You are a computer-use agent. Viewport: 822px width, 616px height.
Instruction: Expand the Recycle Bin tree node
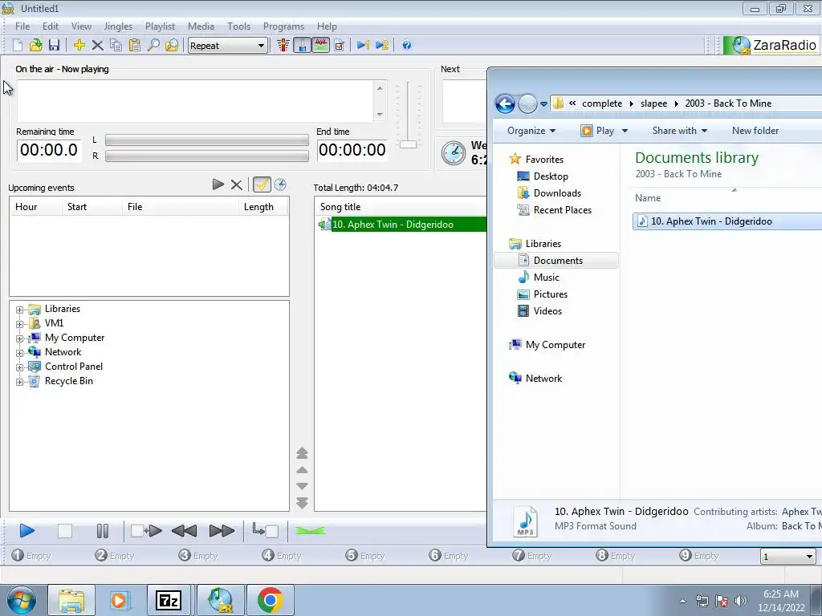coord(19,381)
